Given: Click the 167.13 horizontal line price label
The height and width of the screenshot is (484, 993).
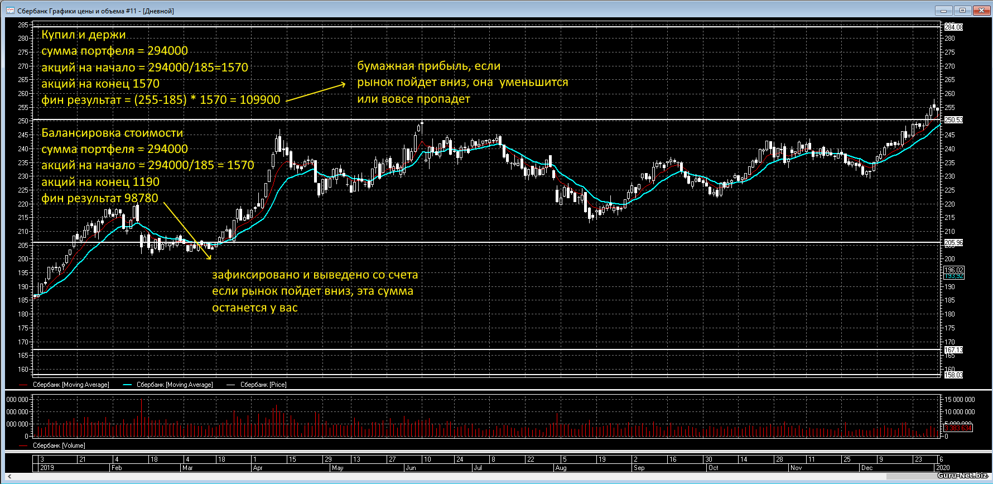Looking at the screenshot, I should pos(953,350).
